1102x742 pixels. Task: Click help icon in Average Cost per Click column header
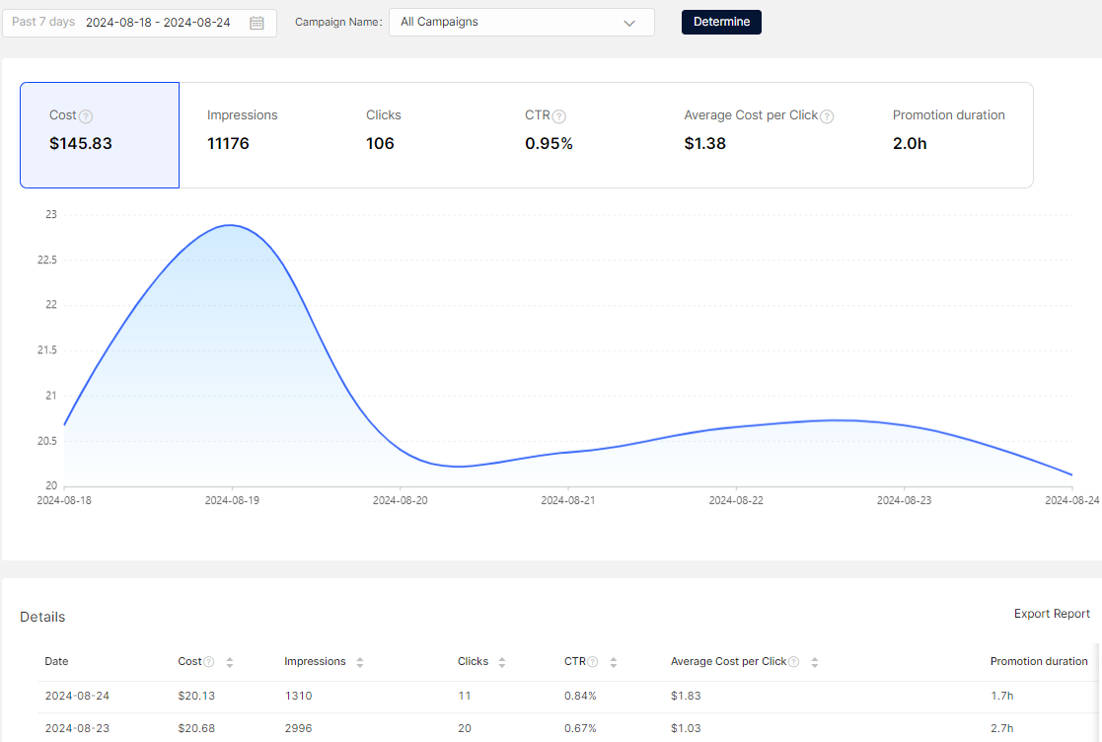click(x=793, y=662)
